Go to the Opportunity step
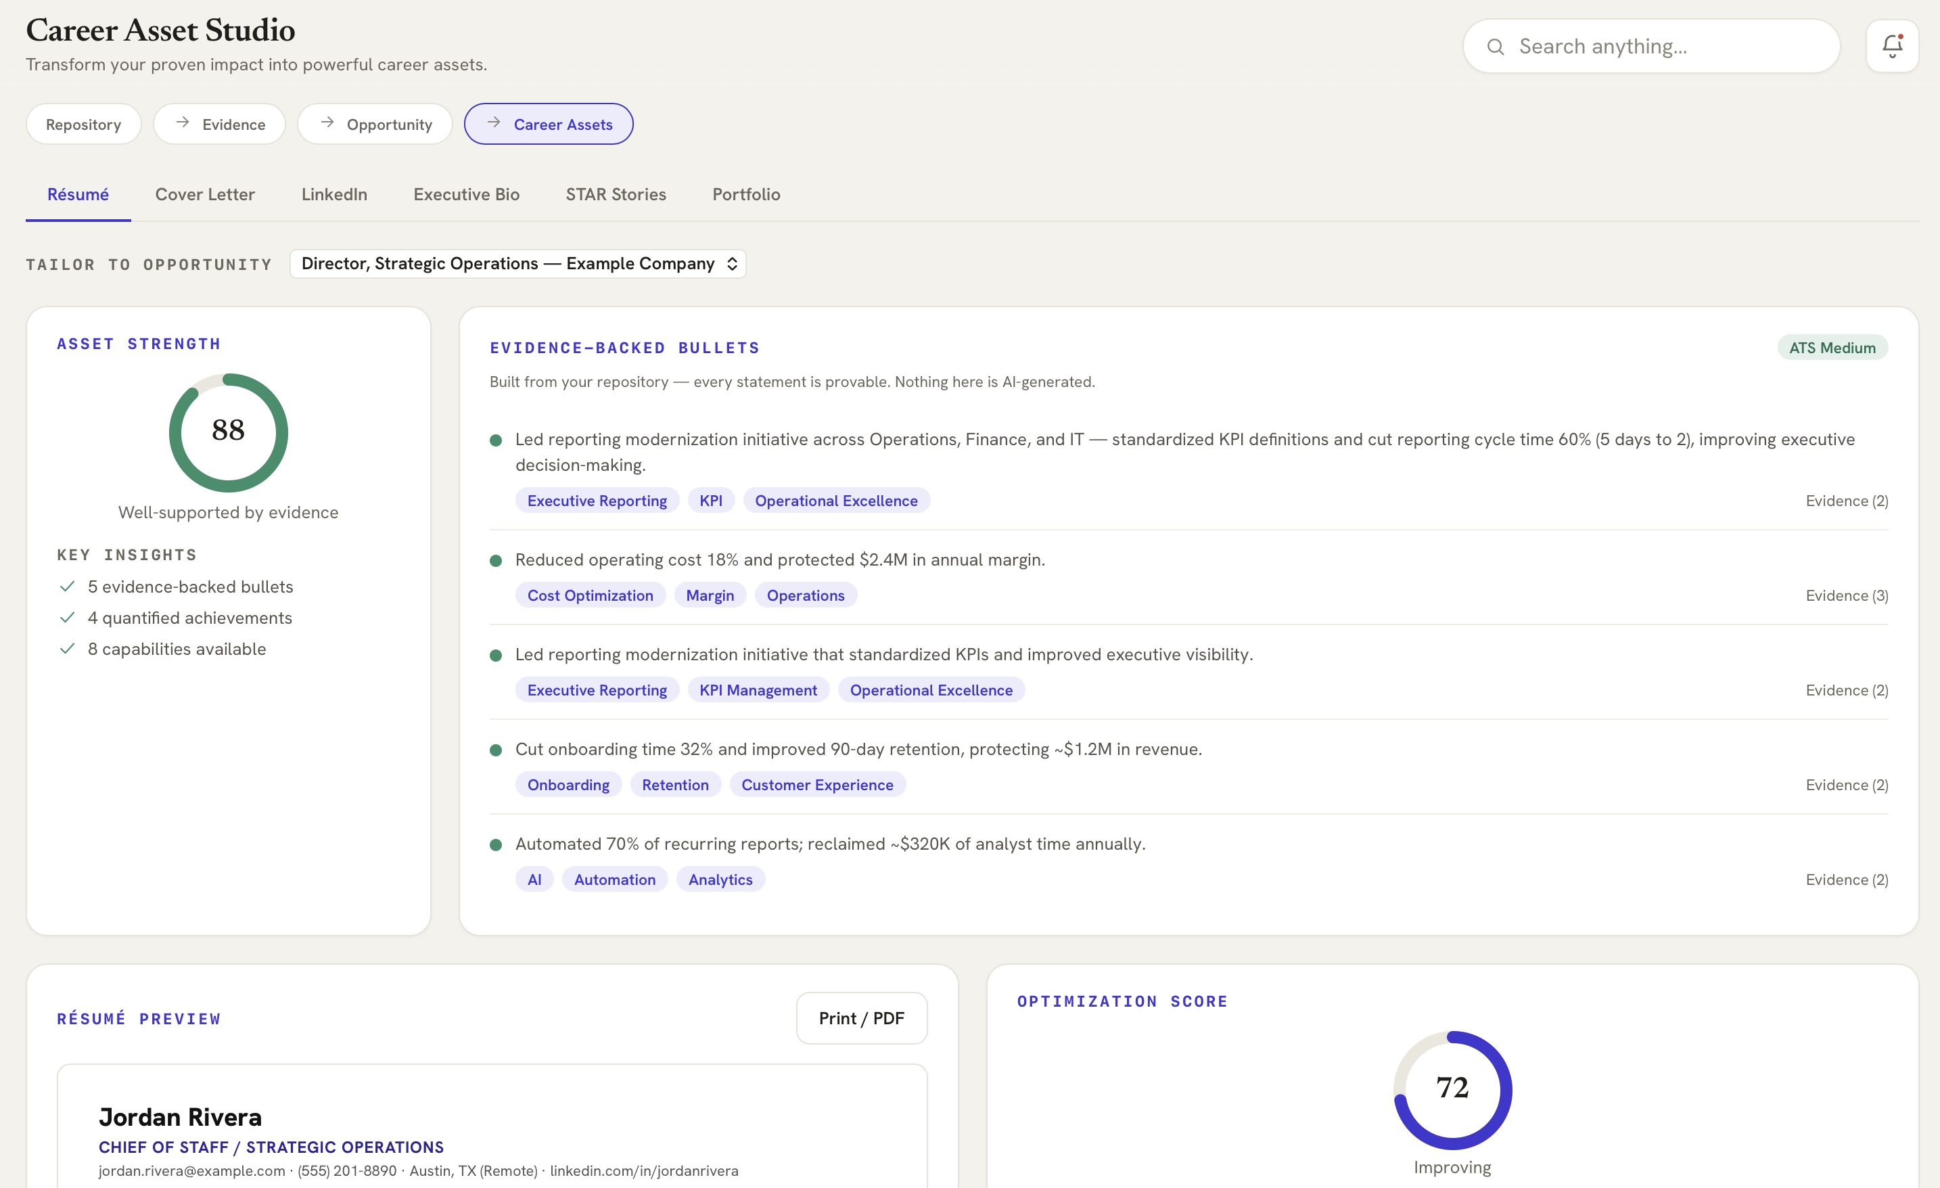1940x1188 pixels. tap(375, 124)
